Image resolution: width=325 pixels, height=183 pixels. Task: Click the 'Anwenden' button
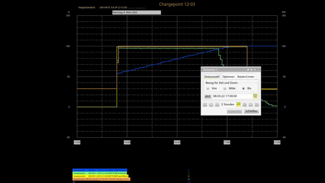pyautogui.click(x=235, y=111)
